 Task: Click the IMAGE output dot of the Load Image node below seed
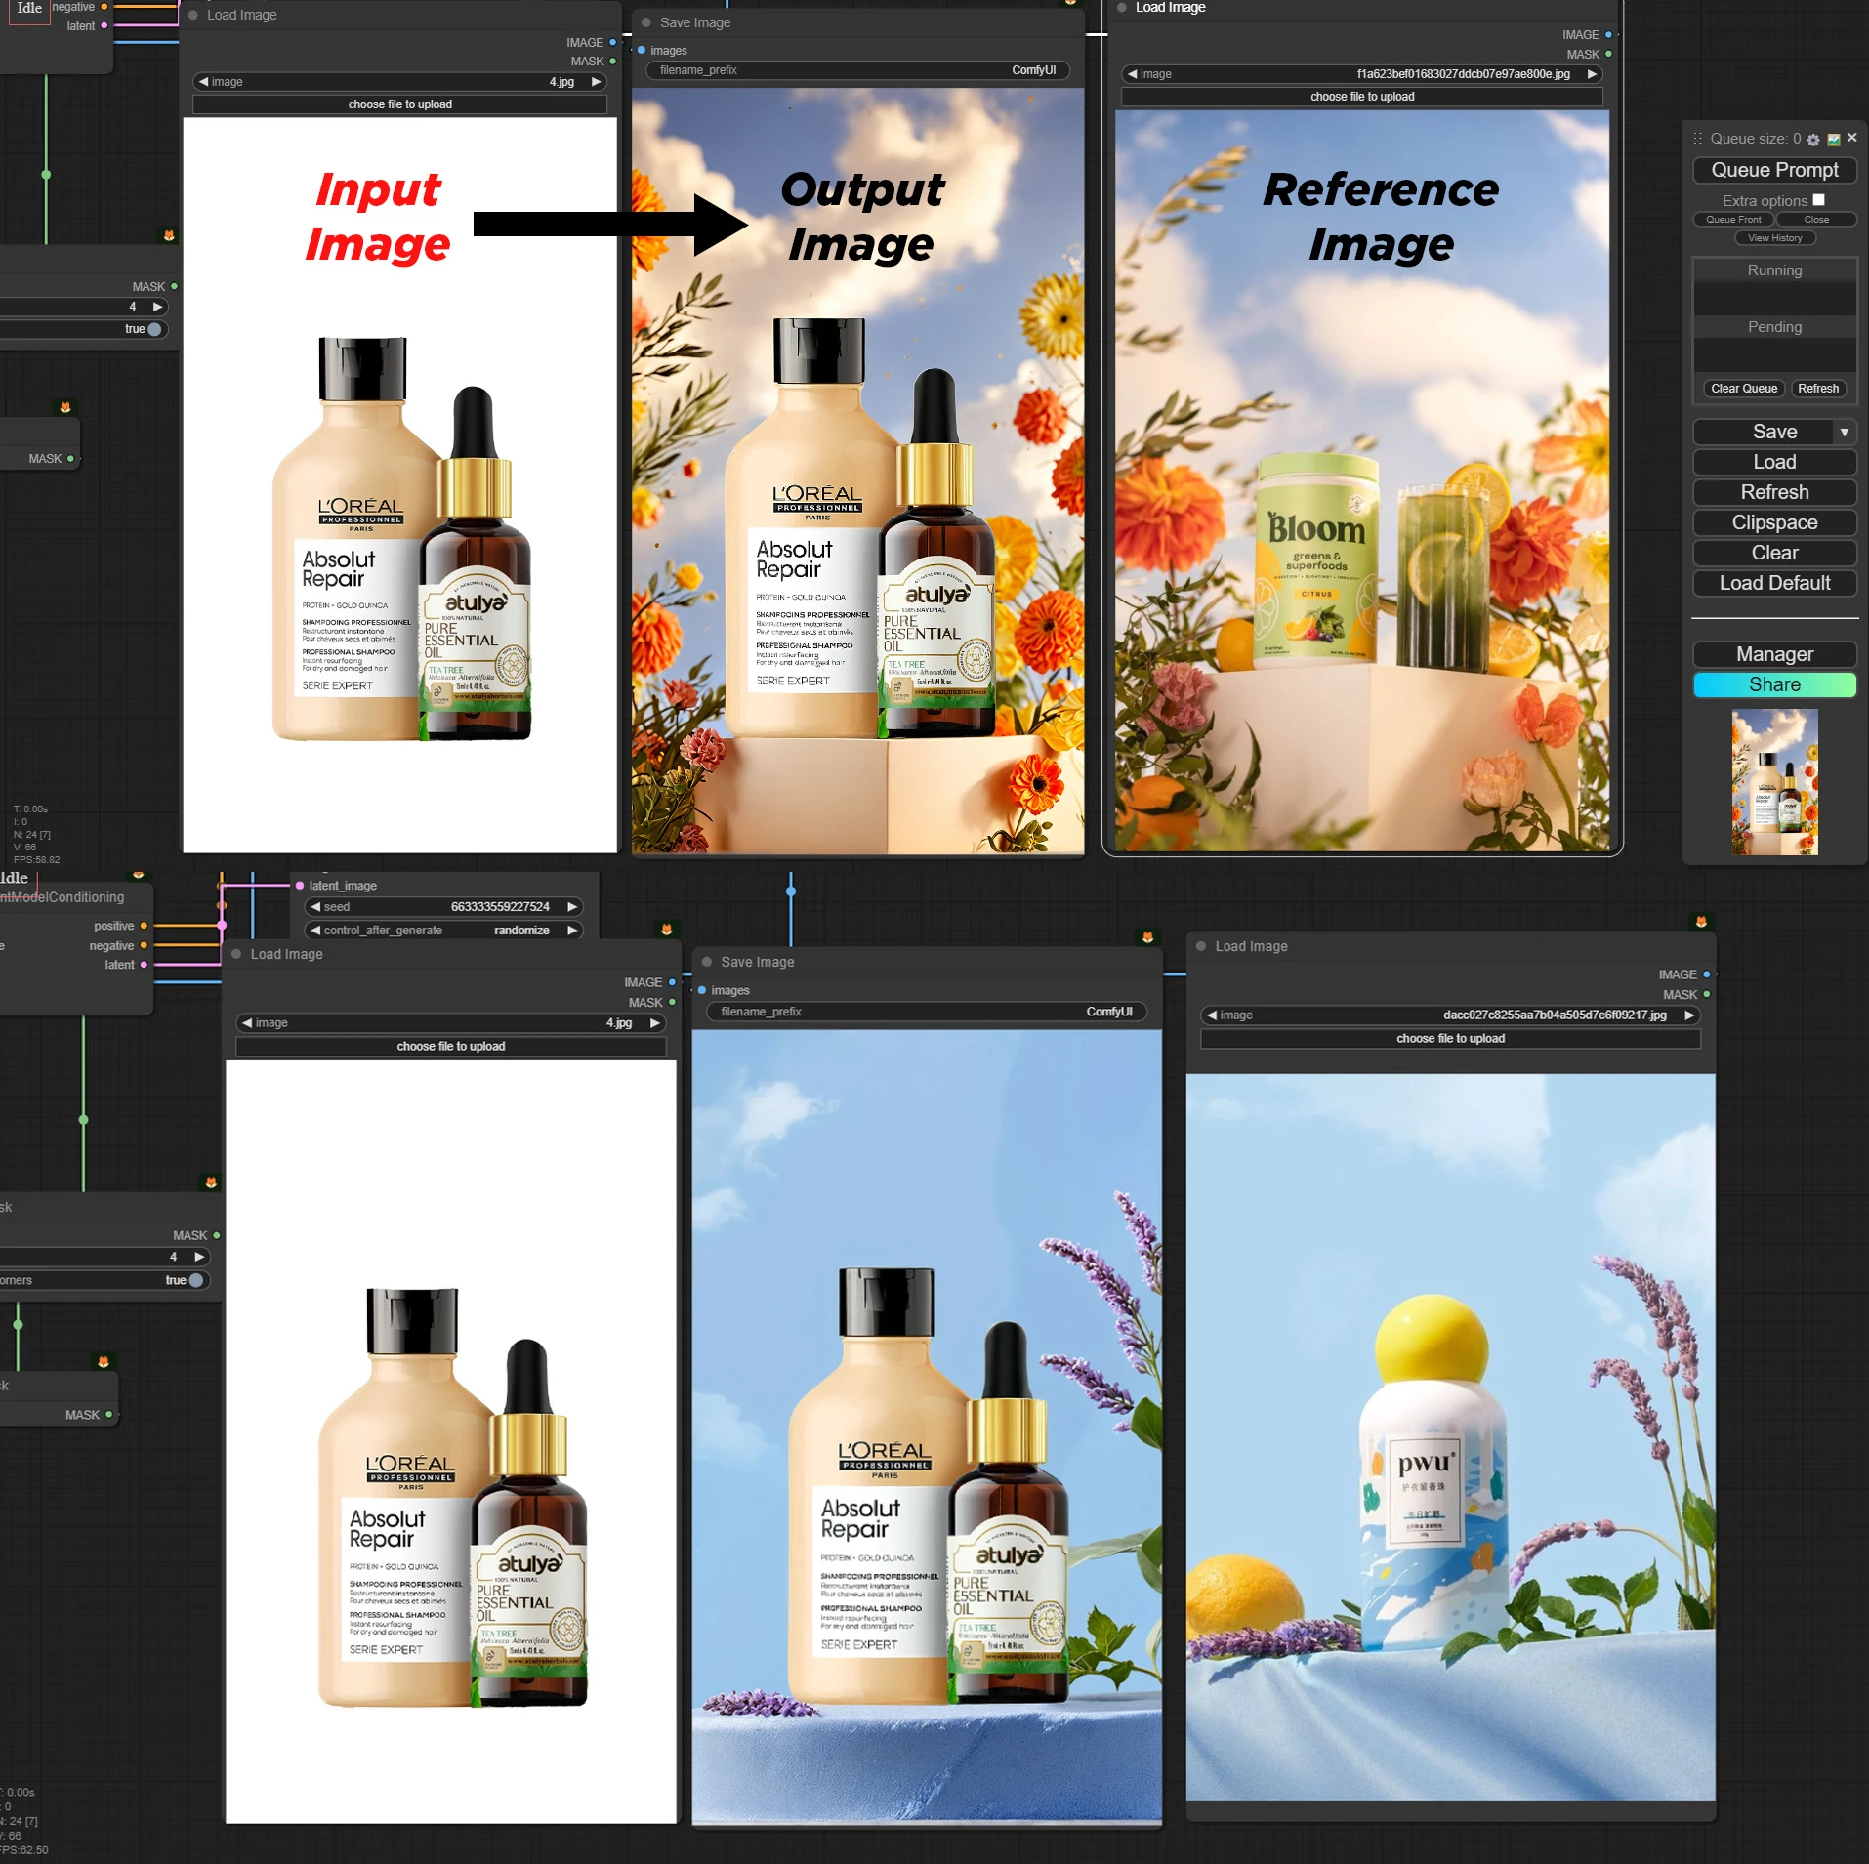point(672,982)
